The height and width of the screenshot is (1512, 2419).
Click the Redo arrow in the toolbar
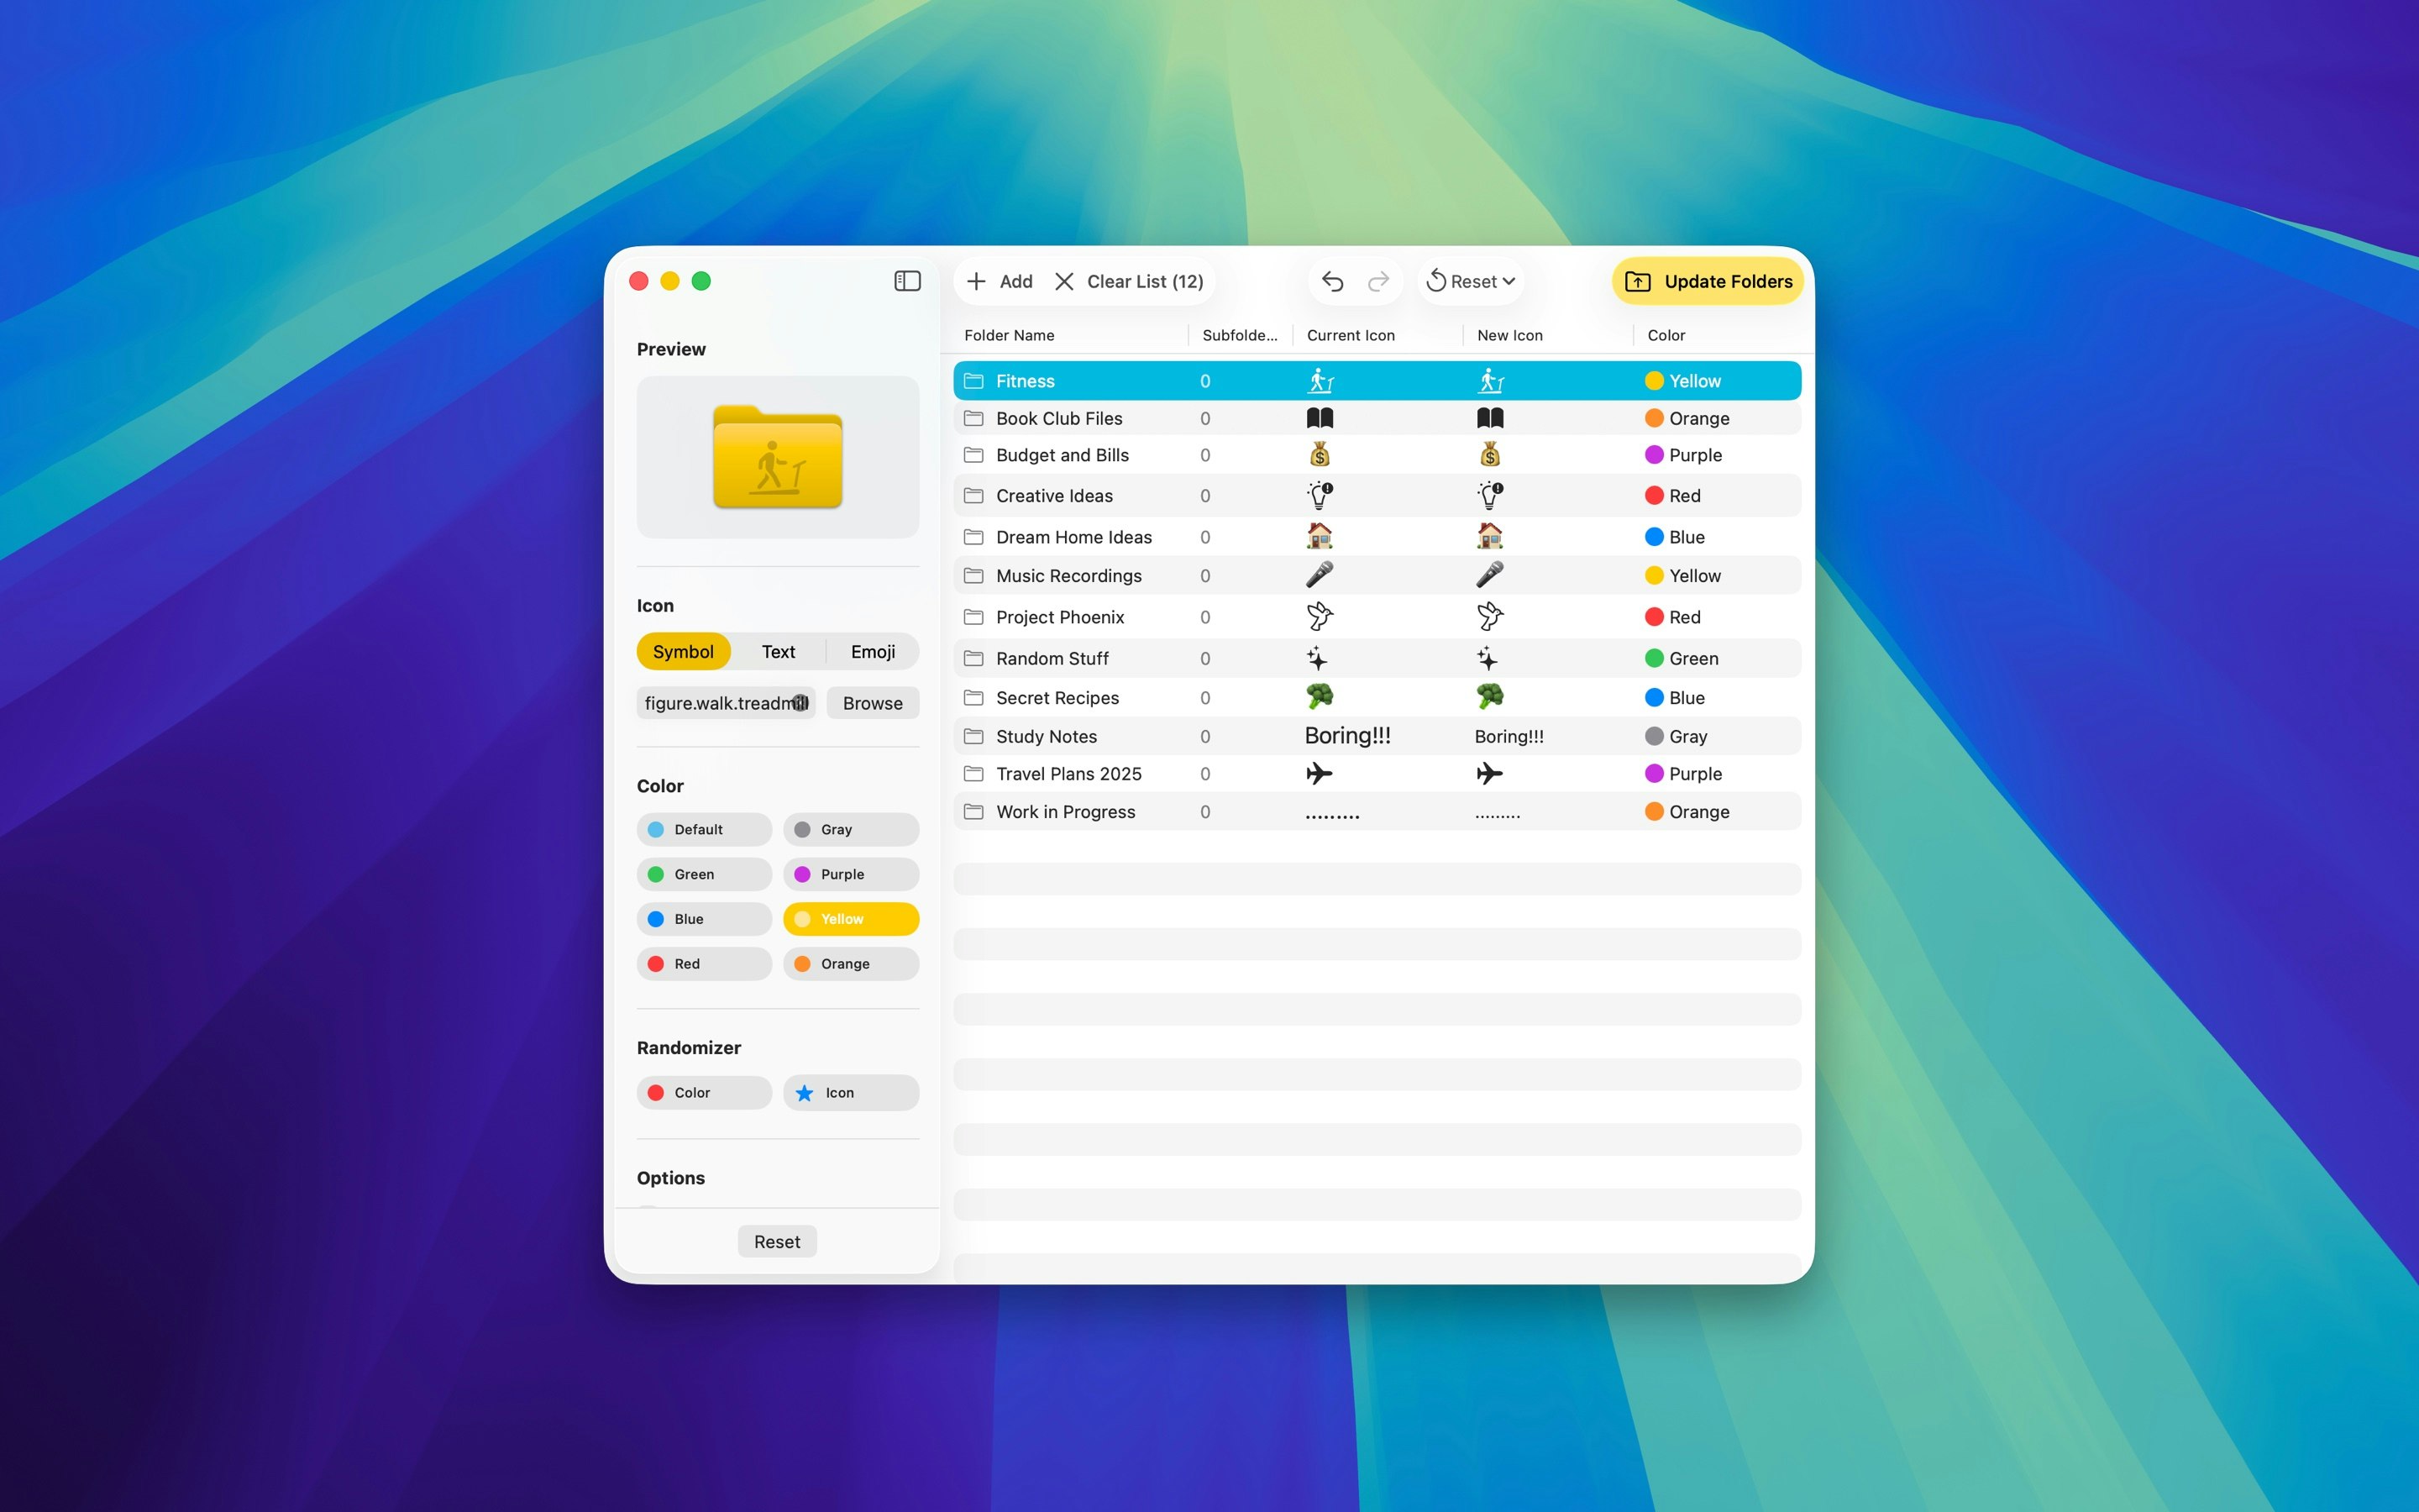tap(1378, 281)
